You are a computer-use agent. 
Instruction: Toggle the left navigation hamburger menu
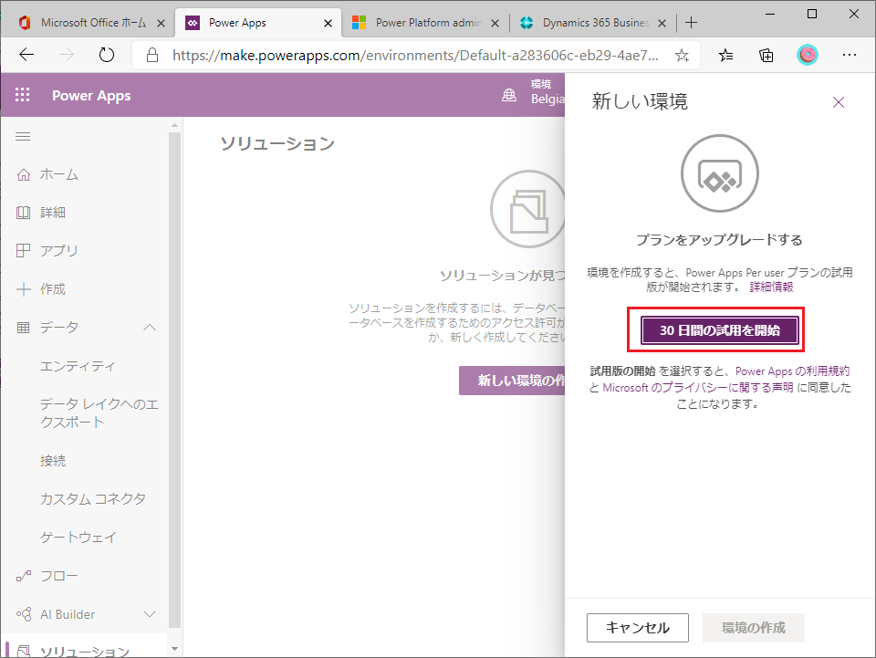point(23,136)
